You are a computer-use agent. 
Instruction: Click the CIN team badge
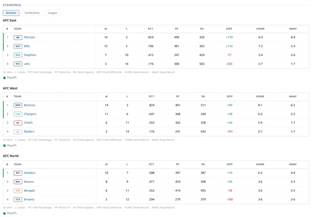click(x=18, y=190)
